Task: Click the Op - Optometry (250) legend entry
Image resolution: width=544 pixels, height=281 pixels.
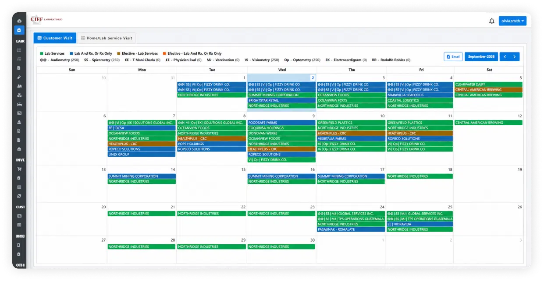Action: point(302,60)
